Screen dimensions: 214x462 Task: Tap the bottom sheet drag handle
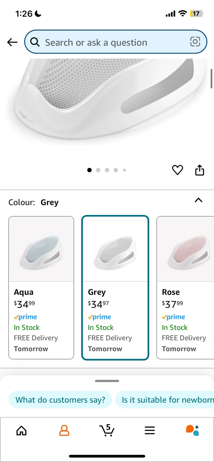[x=107, y=381]
